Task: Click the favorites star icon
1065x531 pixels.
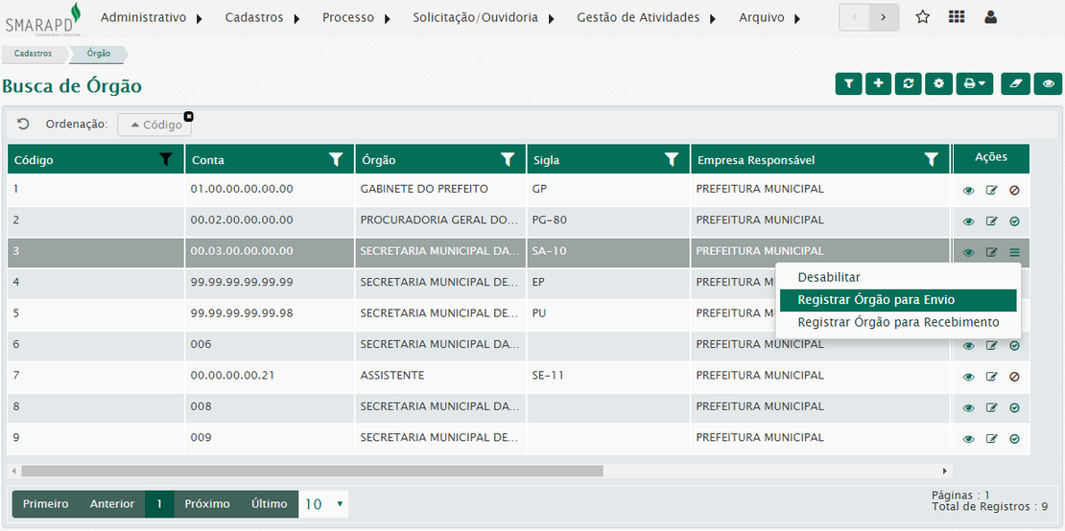Action: 922,17
